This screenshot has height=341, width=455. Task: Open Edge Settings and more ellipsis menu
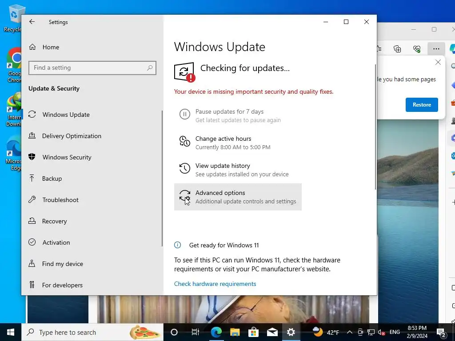[436, 49]
